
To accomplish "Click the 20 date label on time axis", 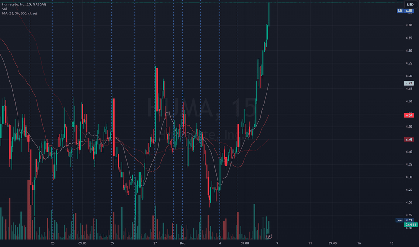I will point(53,243).
